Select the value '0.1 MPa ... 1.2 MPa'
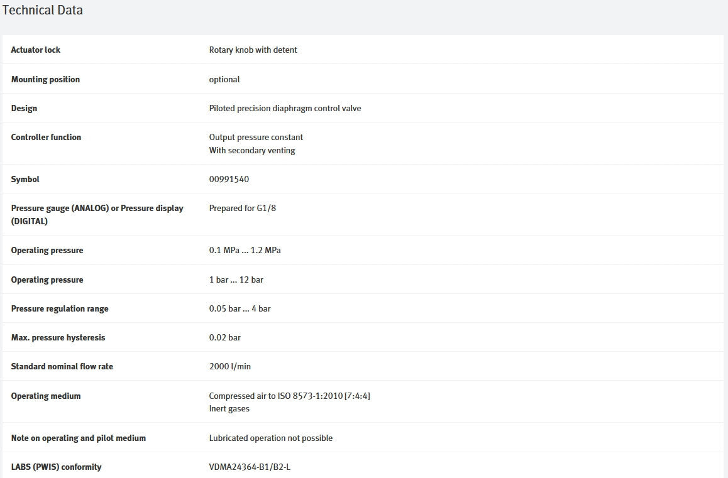Image resolution: width=728 pixels, height=478 pixels. 245,250
